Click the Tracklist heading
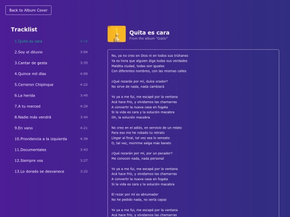The width and height of the screenshot is (290, 217). point(24,29)
